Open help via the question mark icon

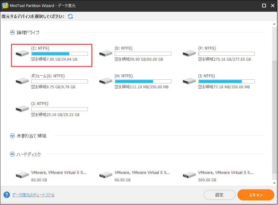pos(6,195)
